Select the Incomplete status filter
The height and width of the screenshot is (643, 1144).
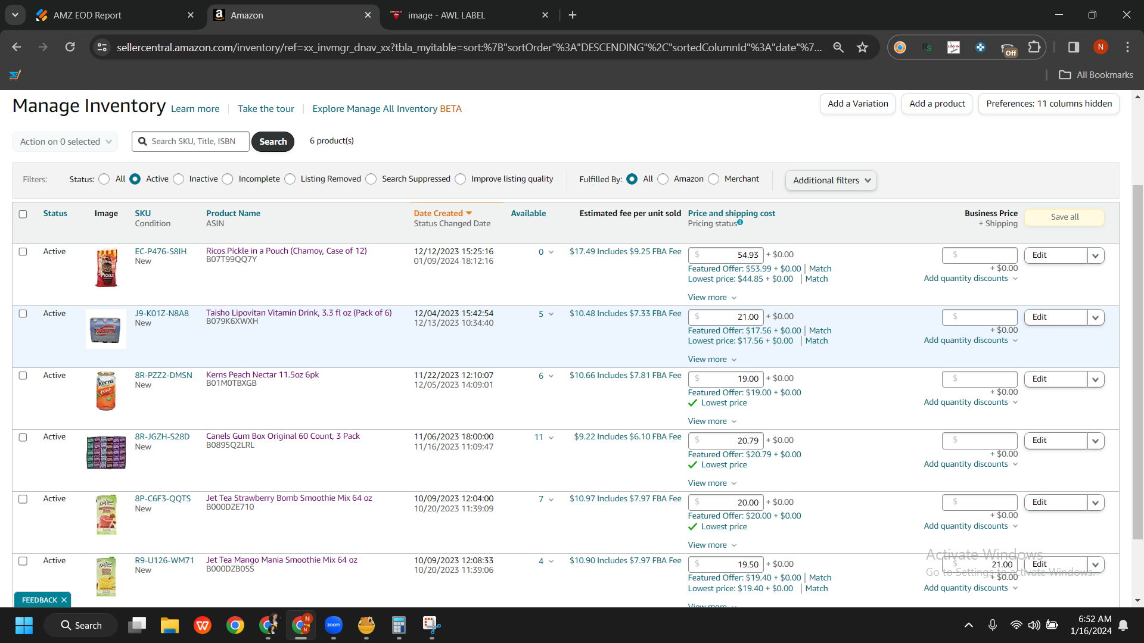228,179
